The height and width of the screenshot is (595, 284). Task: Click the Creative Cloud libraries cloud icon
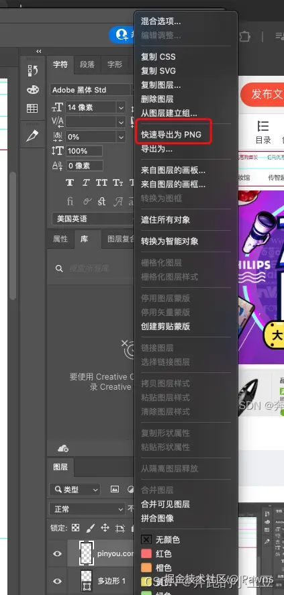coord(63,449)
